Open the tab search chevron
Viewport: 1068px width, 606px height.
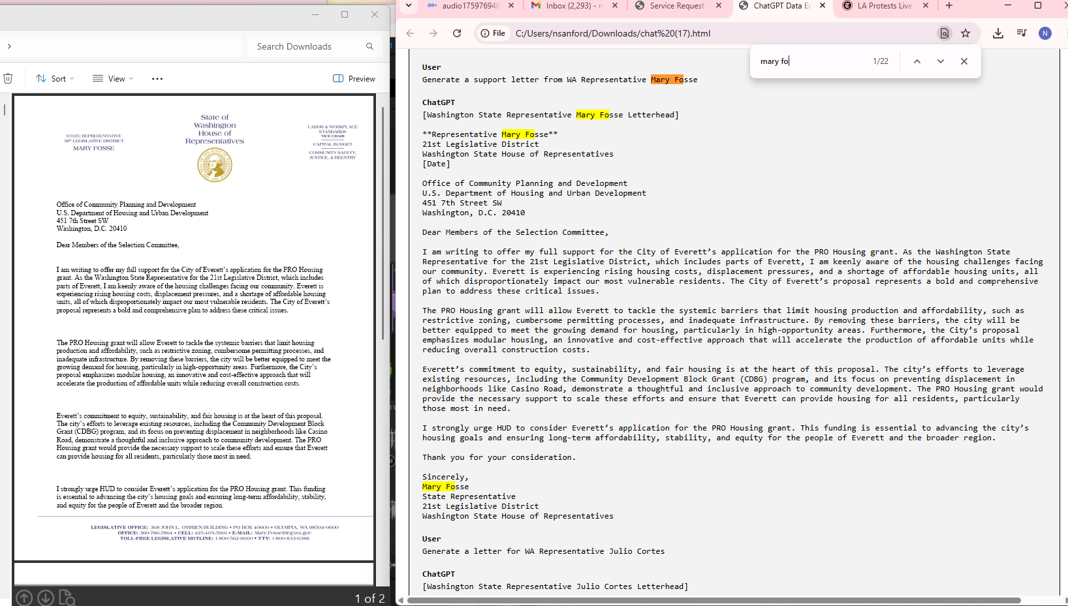point(409,6)
